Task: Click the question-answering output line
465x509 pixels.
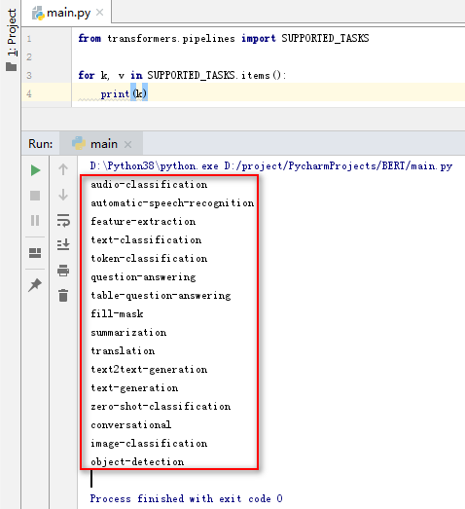Action: tap(143, 277)
